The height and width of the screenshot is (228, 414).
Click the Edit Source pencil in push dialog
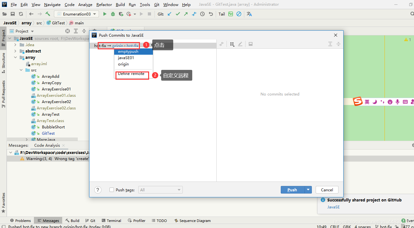(240, 44)
